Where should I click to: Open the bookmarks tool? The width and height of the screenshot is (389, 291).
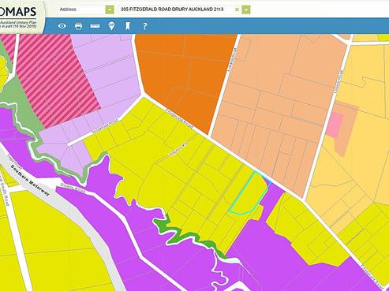tap(128, 26)
